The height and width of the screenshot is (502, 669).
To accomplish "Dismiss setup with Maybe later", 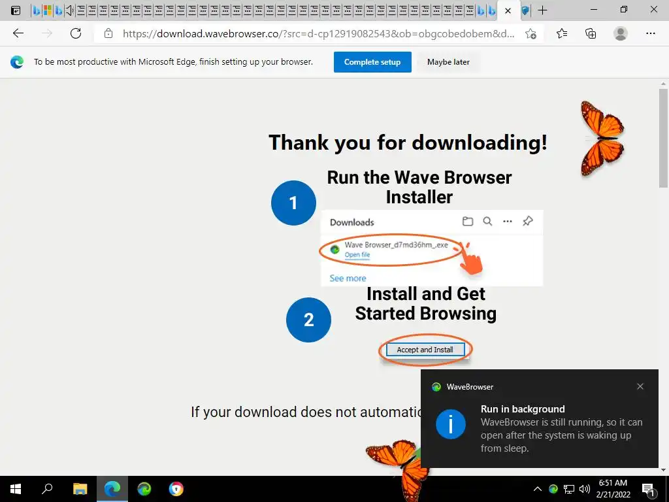I will coord(448,62).
